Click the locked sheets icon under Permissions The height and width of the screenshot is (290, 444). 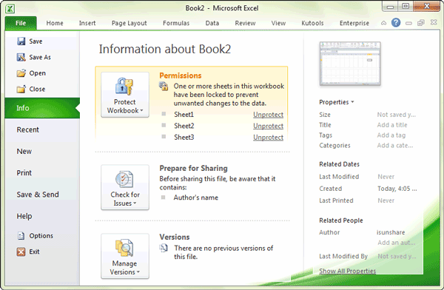tap(164, 86)
